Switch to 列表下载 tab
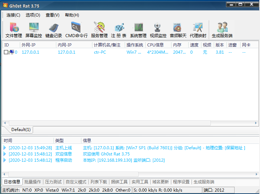 pyautogui.click(x=99, y=182)
